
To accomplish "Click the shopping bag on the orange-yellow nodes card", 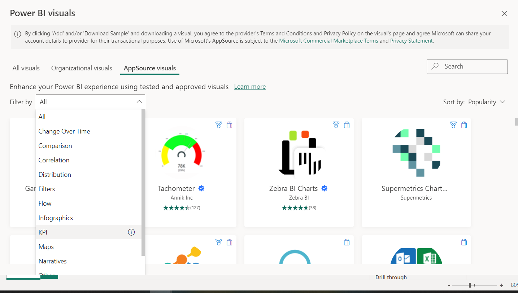I will coord(229,242).
